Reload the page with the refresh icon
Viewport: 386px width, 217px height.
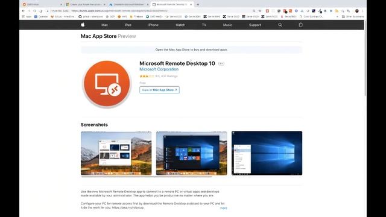point(35,11)
